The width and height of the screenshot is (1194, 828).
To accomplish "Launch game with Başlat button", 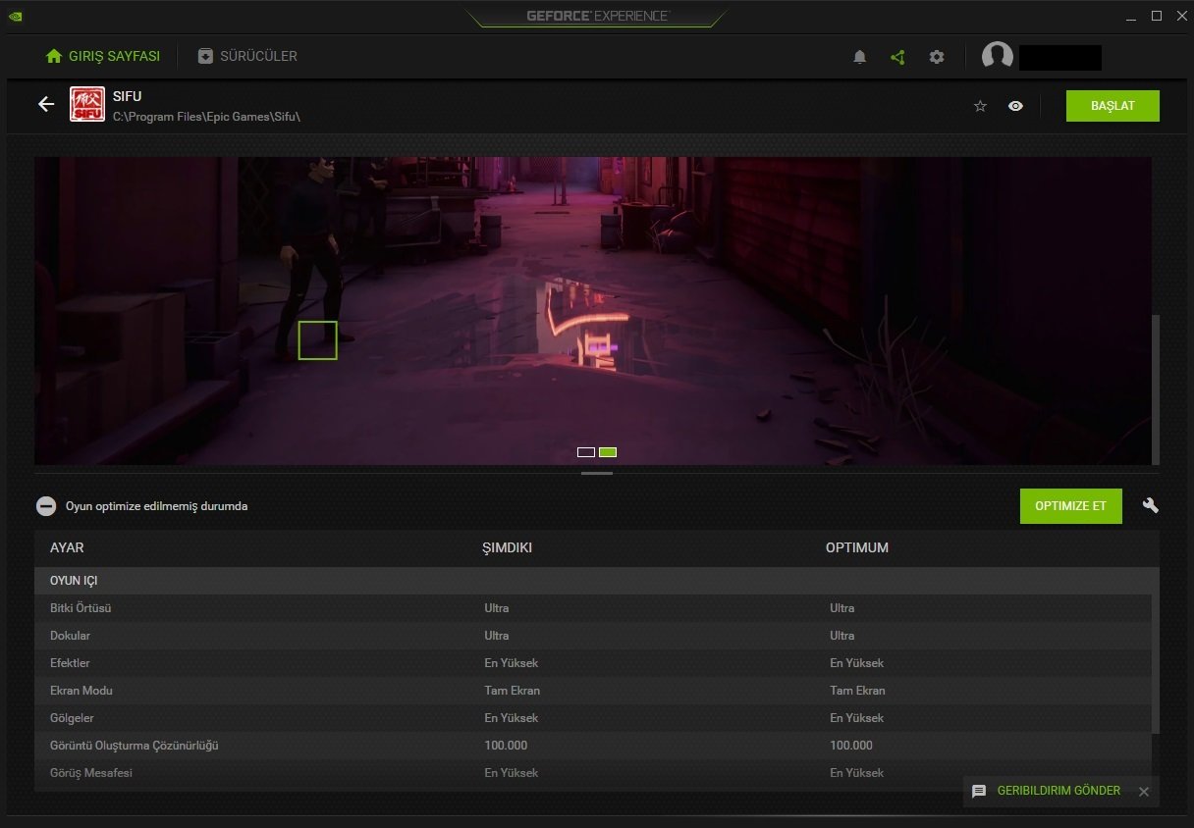I will tap(1113, 106).
